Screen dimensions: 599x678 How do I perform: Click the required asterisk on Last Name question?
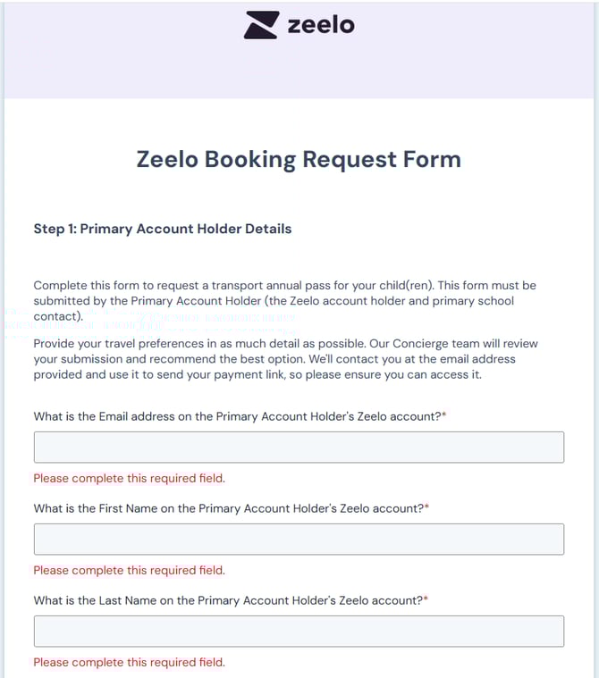(x=426, y=599)
